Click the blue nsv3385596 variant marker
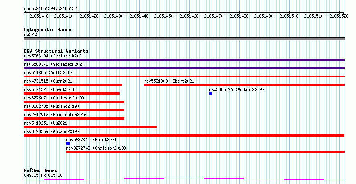Image resolution: width=356 pixels, height=184 pixels. (x=211, y=93)
